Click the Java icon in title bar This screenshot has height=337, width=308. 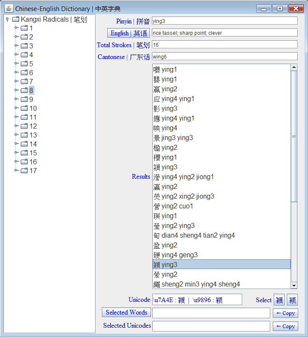(8, 8)
